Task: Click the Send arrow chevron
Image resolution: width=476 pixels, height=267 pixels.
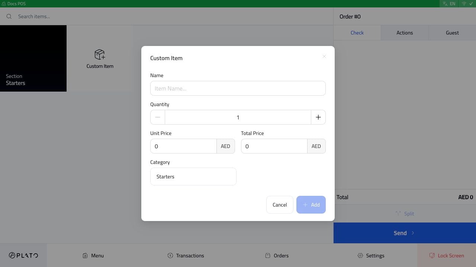Action: (x=413, y=233)
